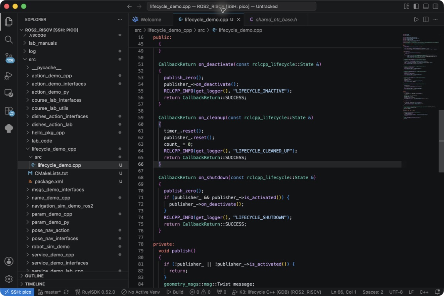This screenshot has width=444, height=296.
Task: Click the vertical editor scrollbar thumb
Action: coord(441,141)
